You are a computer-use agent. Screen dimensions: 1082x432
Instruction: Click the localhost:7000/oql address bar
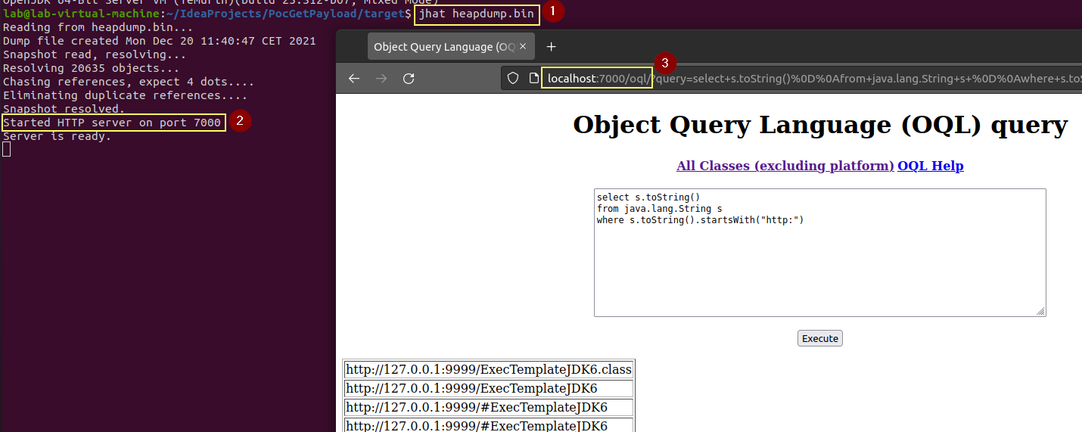pyautogui.click(x=791, y=78)
